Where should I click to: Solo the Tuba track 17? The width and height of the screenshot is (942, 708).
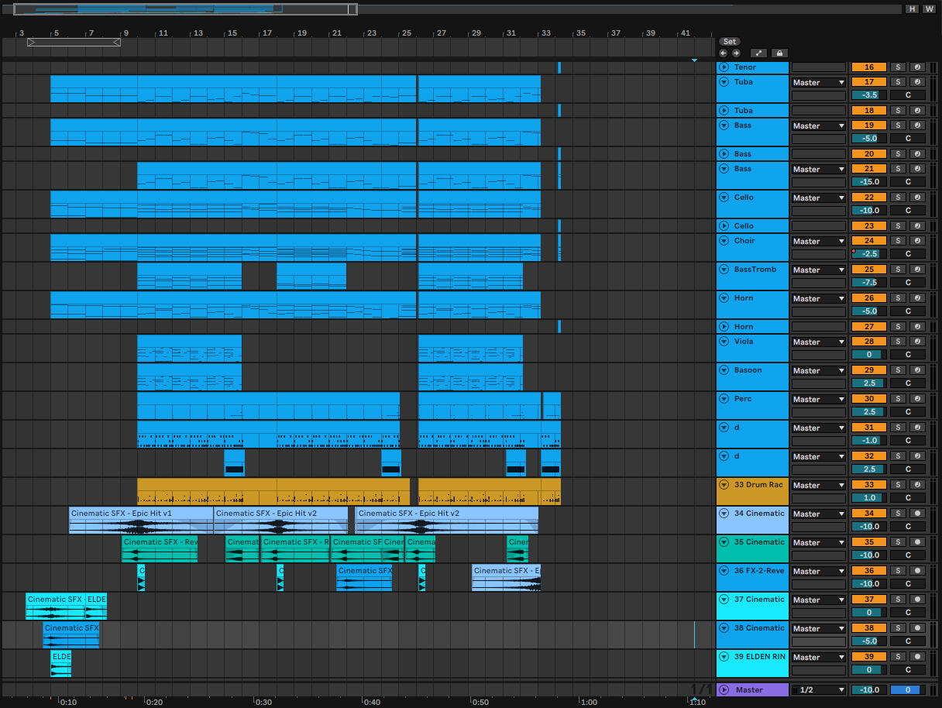(898, 82)
